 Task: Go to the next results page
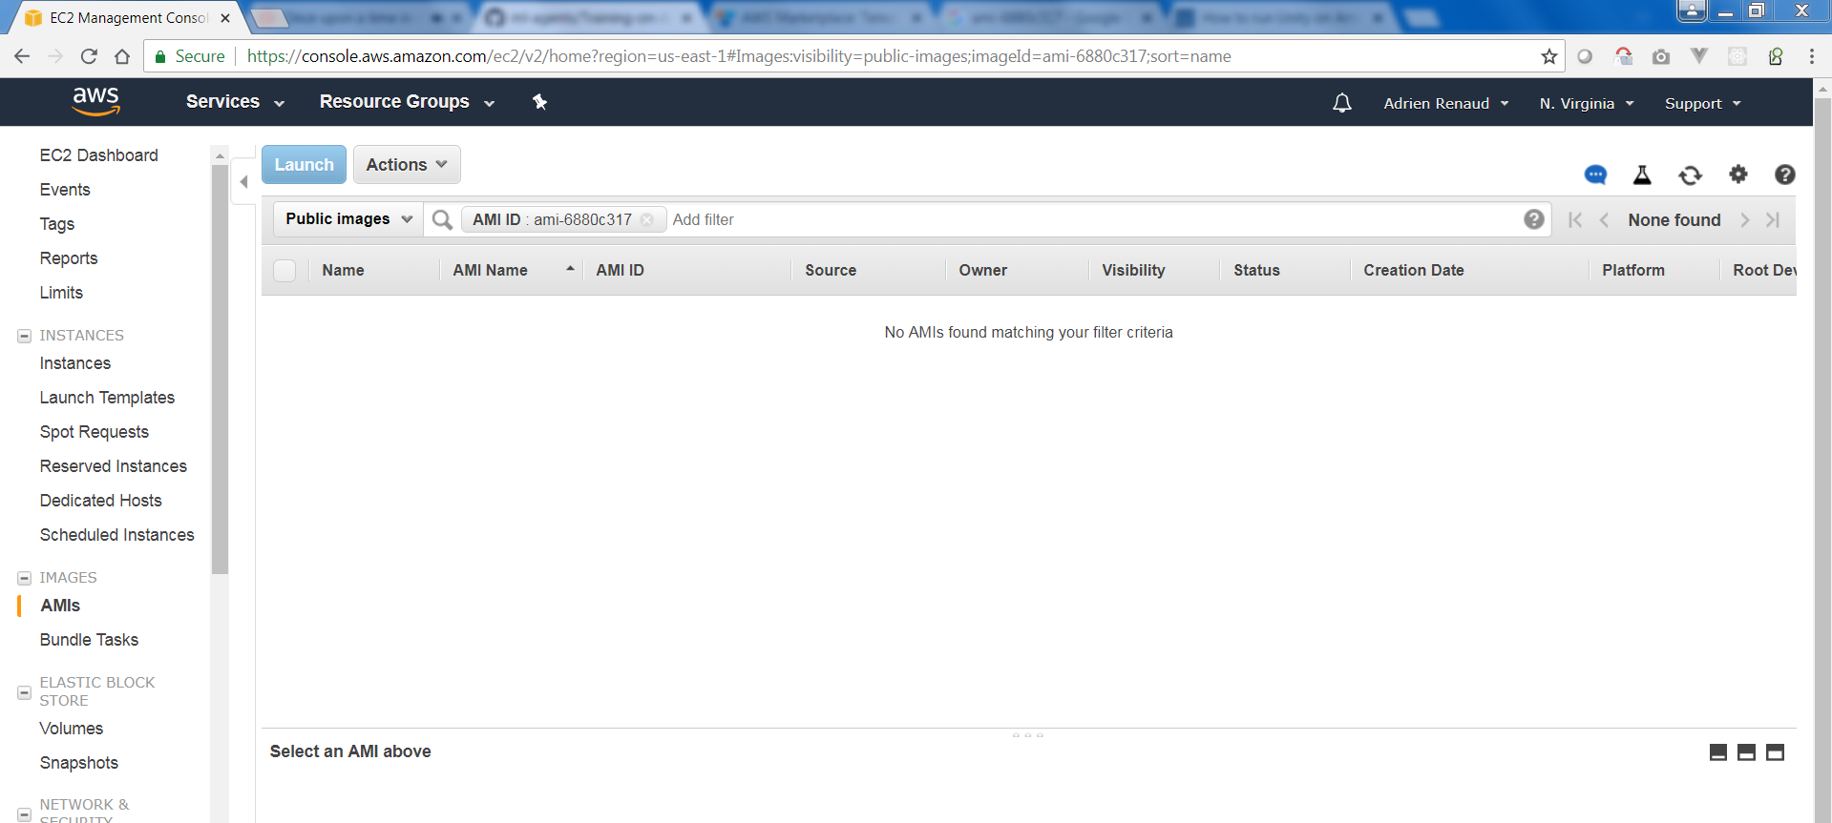1745,220
